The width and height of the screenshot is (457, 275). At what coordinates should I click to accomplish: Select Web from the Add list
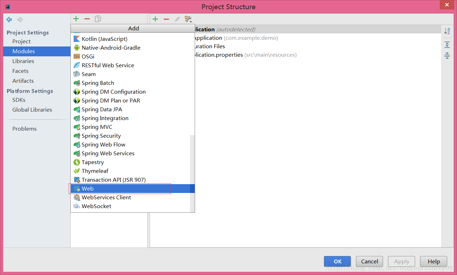click(x=88, y=189)
